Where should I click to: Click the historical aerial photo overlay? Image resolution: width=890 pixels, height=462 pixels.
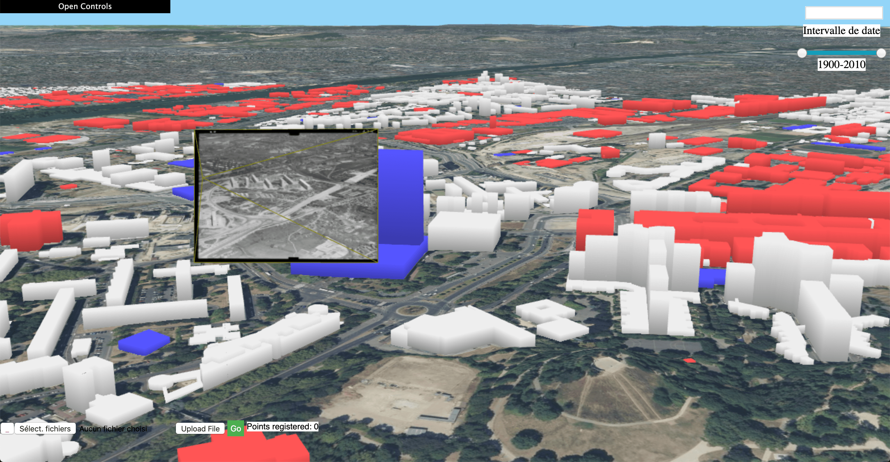(x=286, y=196)
